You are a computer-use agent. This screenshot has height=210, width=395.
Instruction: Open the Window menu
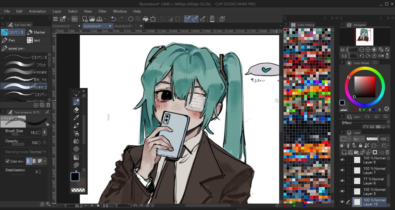tap(120, 11)
